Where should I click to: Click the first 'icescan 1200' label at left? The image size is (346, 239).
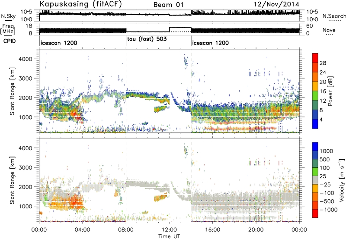coord(59,43)
